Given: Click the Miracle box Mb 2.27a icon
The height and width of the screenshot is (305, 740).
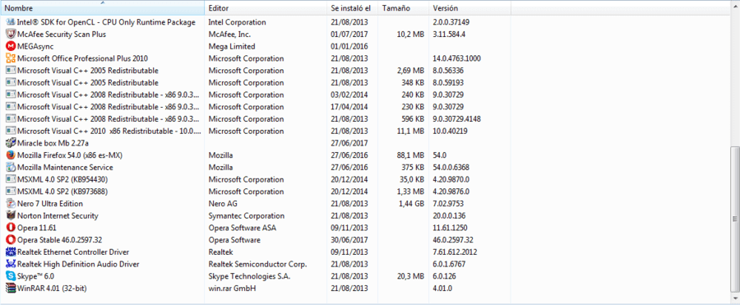Looking at the screenshot, I should tap(11, 143).
